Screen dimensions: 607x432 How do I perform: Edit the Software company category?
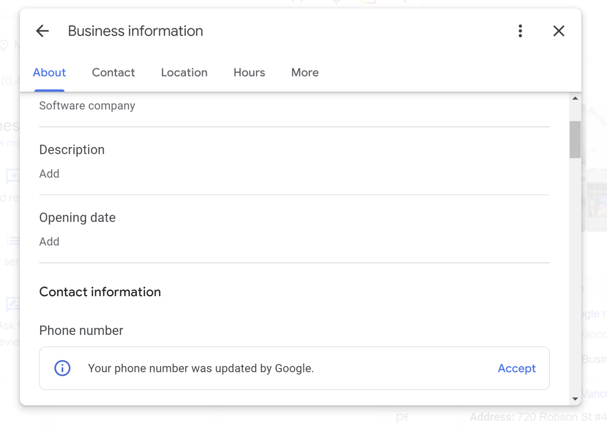[87, 106]
